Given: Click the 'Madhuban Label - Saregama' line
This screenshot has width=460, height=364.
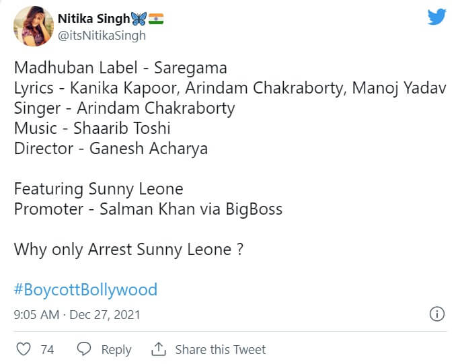Looking at the screenshot, I should pyautogui.click(x=120, y=68).
